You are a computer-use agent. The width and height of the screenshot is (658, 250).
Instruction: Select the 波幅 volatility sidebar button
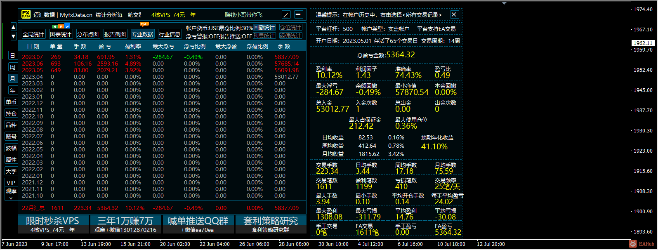(11, 148)
